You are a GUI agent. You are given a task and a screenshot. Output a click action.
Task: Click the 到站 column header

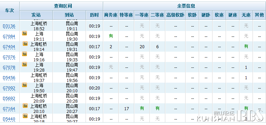click(x=69, y=15)
